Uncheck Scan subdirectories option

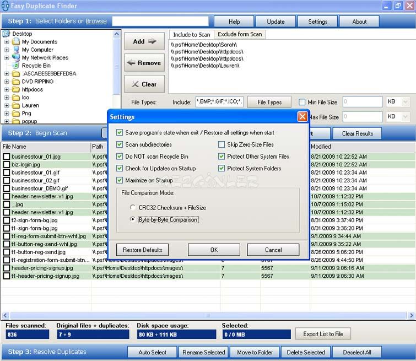click(x=120, y=144)
